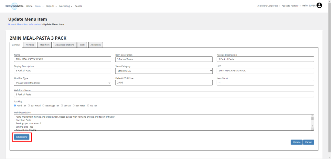The width and height of the screenshot is (331, 159).
Task: Click the Update button
Action: point(296,142)
